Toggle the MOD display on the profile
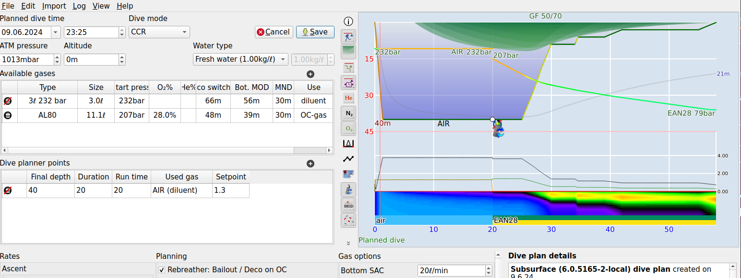741x278 pixels. click(x=348, y=205)
